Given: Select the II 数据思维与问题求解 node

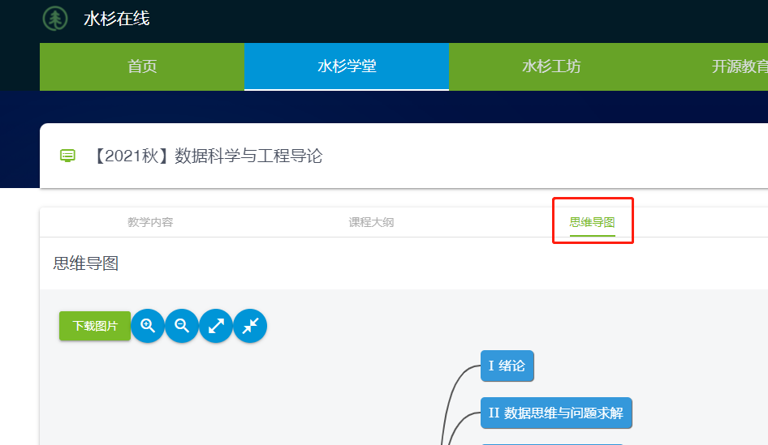Looking at the screenshot, I should (555, 413).
